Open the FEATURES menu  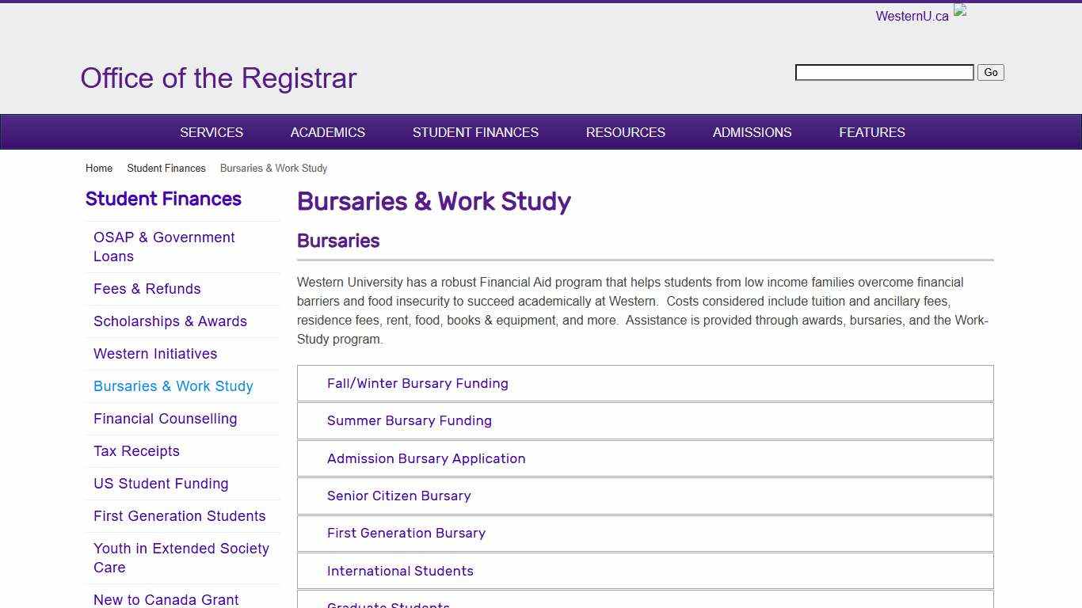point(872,132)
